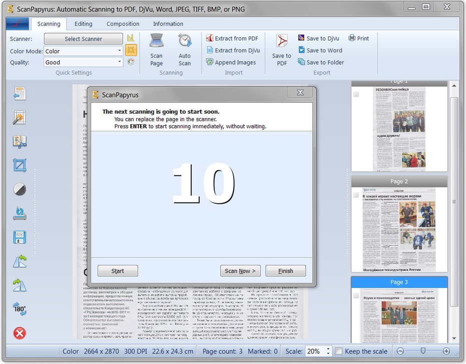The height and width of the screenshot is (364, 466).
Task: Click the 2664 x 2870 status text
Action: pos(101,351)
